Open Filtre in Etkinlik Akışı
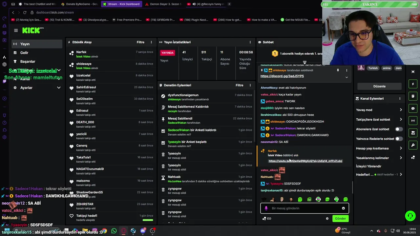This screenshot has width=420, height=236. point(140,42)
